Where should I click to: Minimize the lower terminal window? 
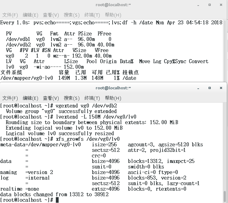[198, 88]
